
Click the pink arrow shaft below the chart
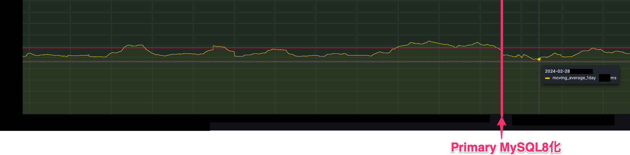(x=502, y=133)
